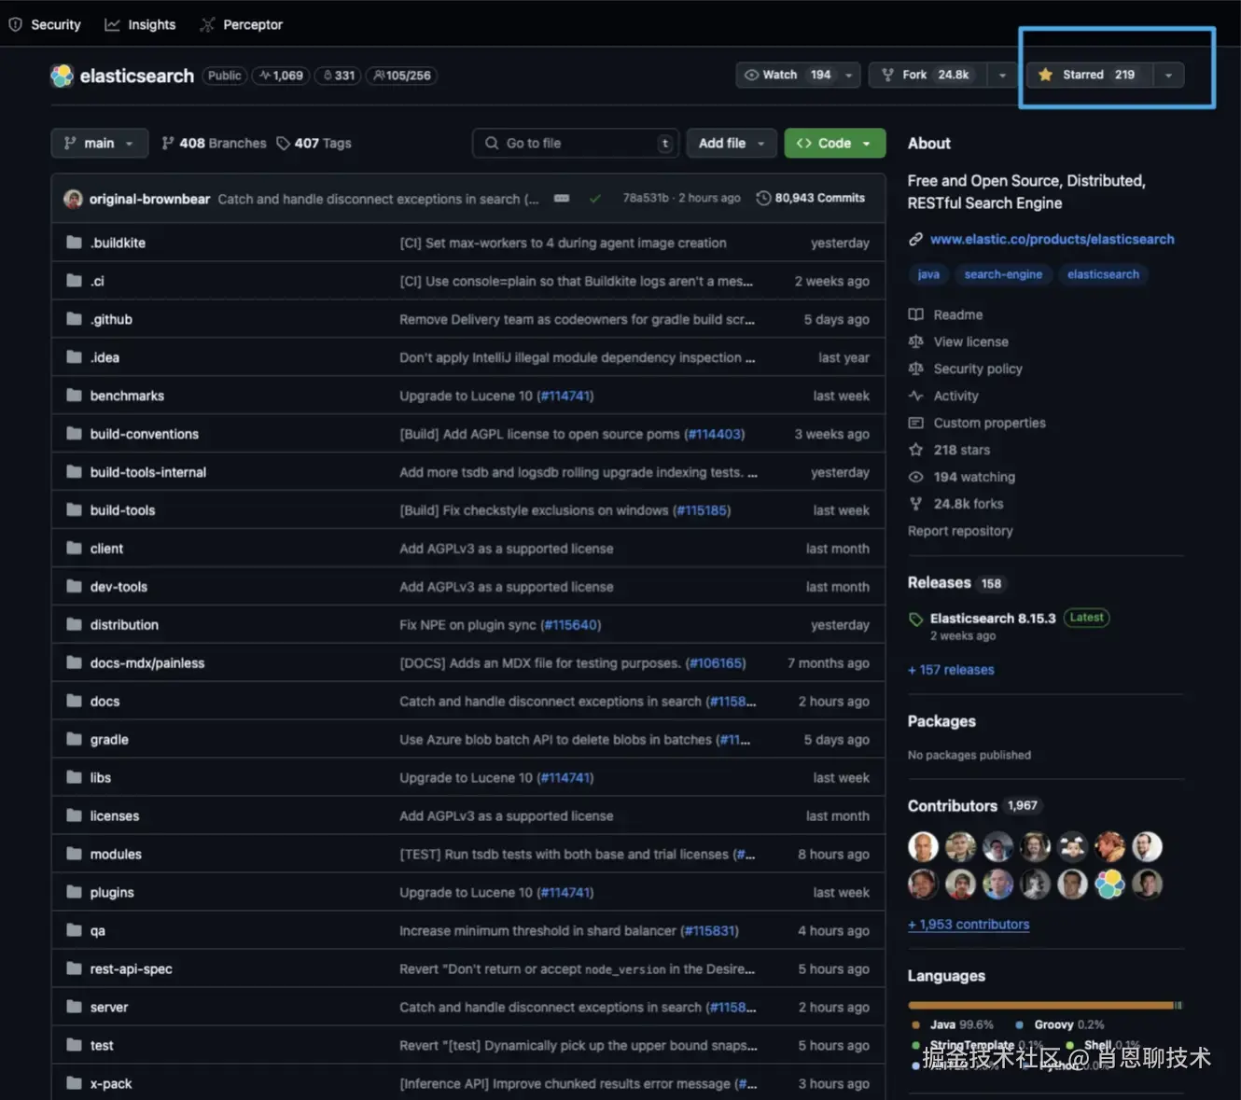View the 194 watching link
1241x1100 pixels.
click(962, 478)
